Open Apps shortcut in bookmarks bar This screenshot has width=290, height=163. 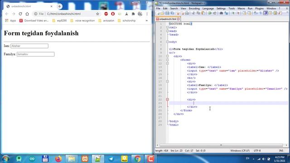pyautogui.click(x=10, y=20)
